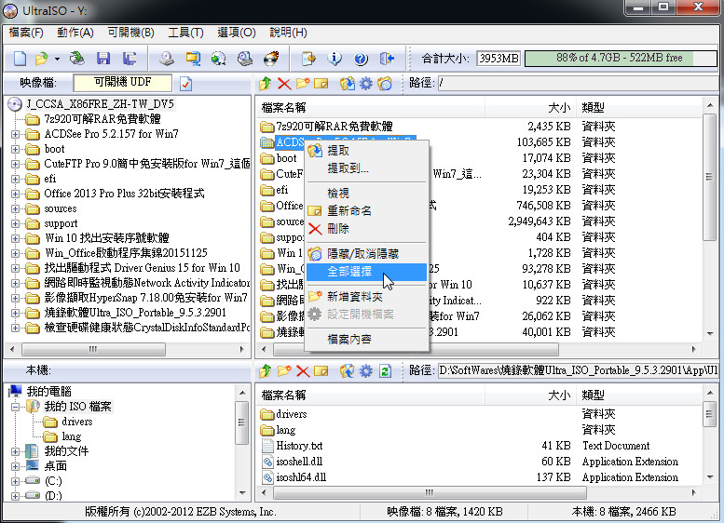Choose 刪除 in the context menu
This screenshot has height=523, width=724.
(x=365, y=229)
